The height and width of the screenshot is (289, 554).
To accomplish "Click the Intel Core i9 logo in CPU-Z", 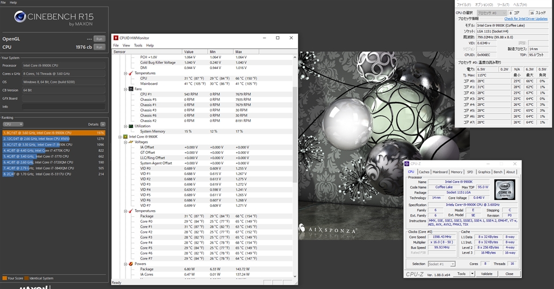I will 504,190.
